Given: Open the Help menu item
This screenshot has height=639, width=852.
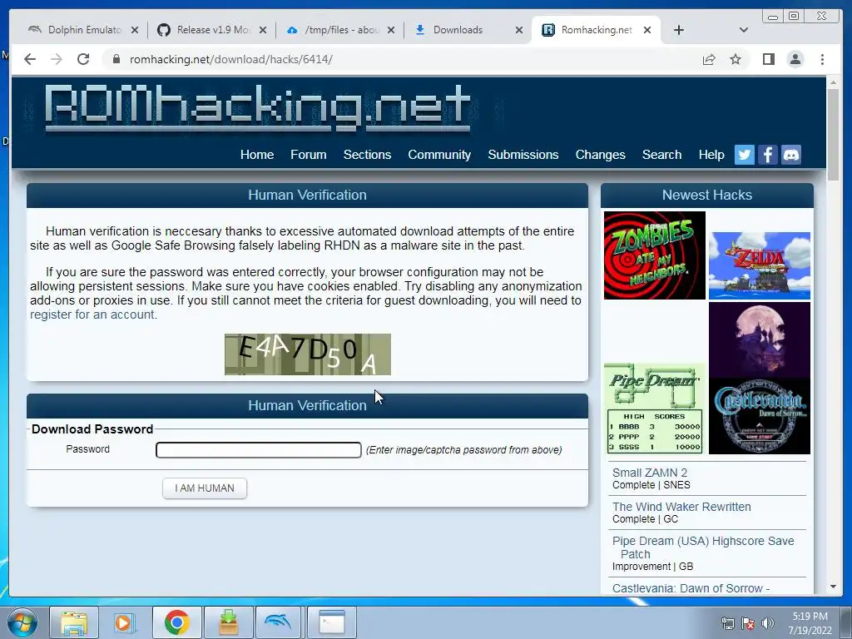Looking at the screenshot, I should pyautogui.click(x=711, y=155).
